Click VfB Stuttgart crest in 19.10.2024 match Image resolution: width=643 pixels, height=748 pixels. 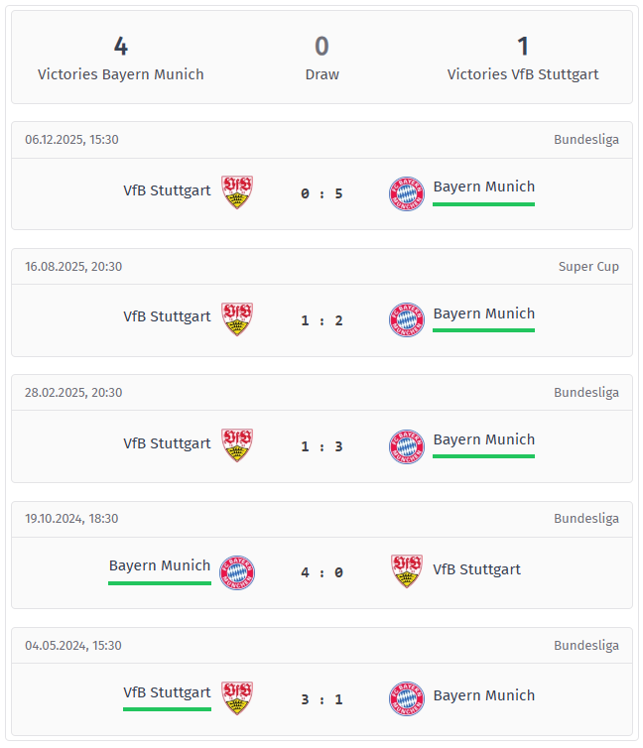[406, 571]
